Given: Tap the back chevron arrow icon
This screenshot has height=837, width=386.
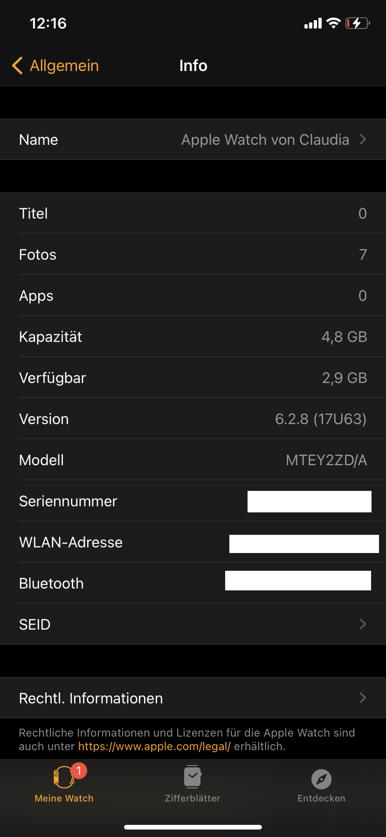Looking at the screenshot, I should (x=17, y=66).
